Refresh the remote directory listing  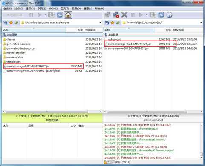(x=161, y=15)
